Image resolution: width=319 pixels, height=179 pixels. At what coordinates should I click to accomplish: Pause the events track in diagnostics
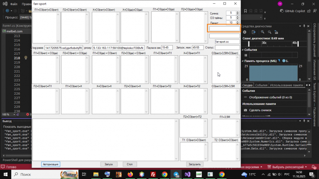click(x=246, y=55)
